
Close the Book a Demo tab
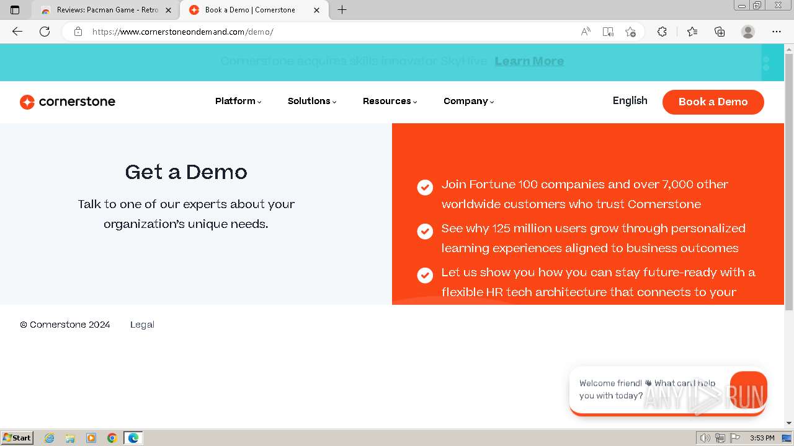pyautogui.click(x=316, y=10)
